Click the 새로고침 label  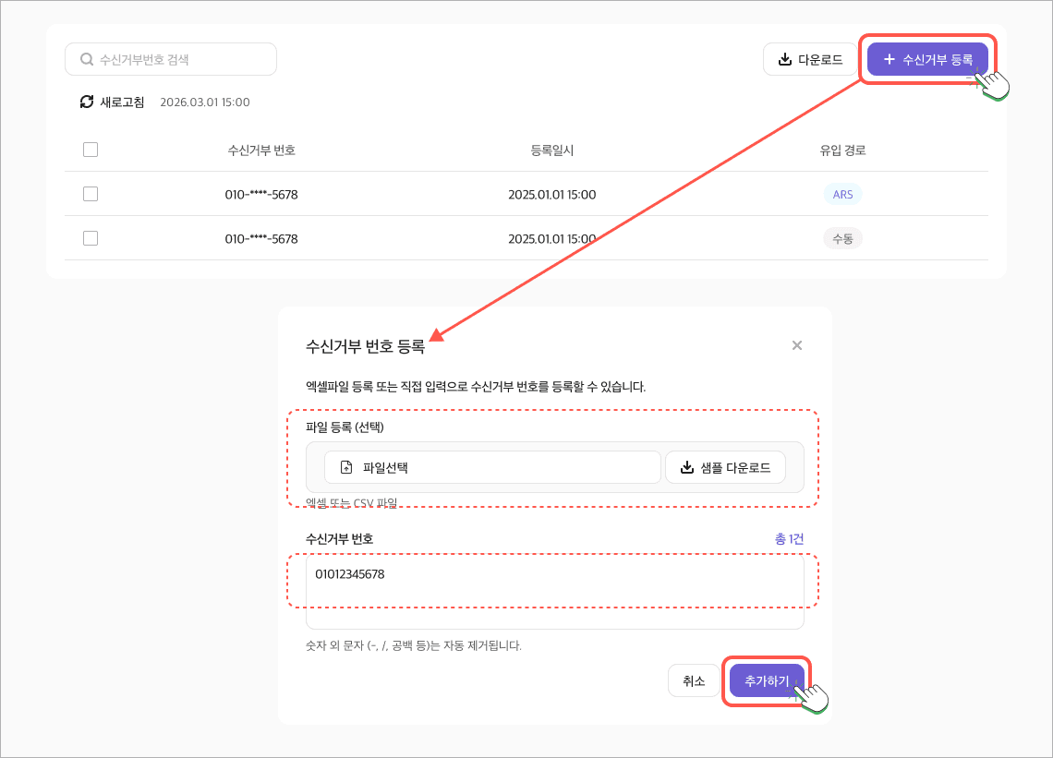point(122,102)
